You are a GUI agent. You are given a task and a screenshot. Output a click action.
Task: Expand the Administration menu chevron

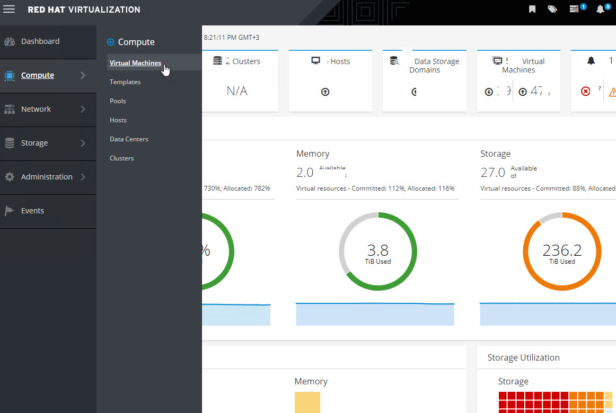click(83, 177)
